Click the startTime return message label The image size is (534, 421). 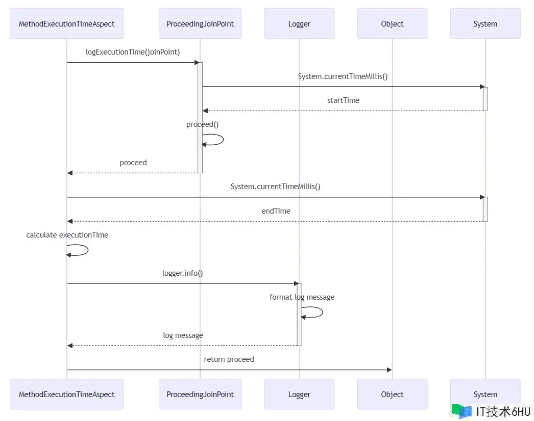point(343,100)
